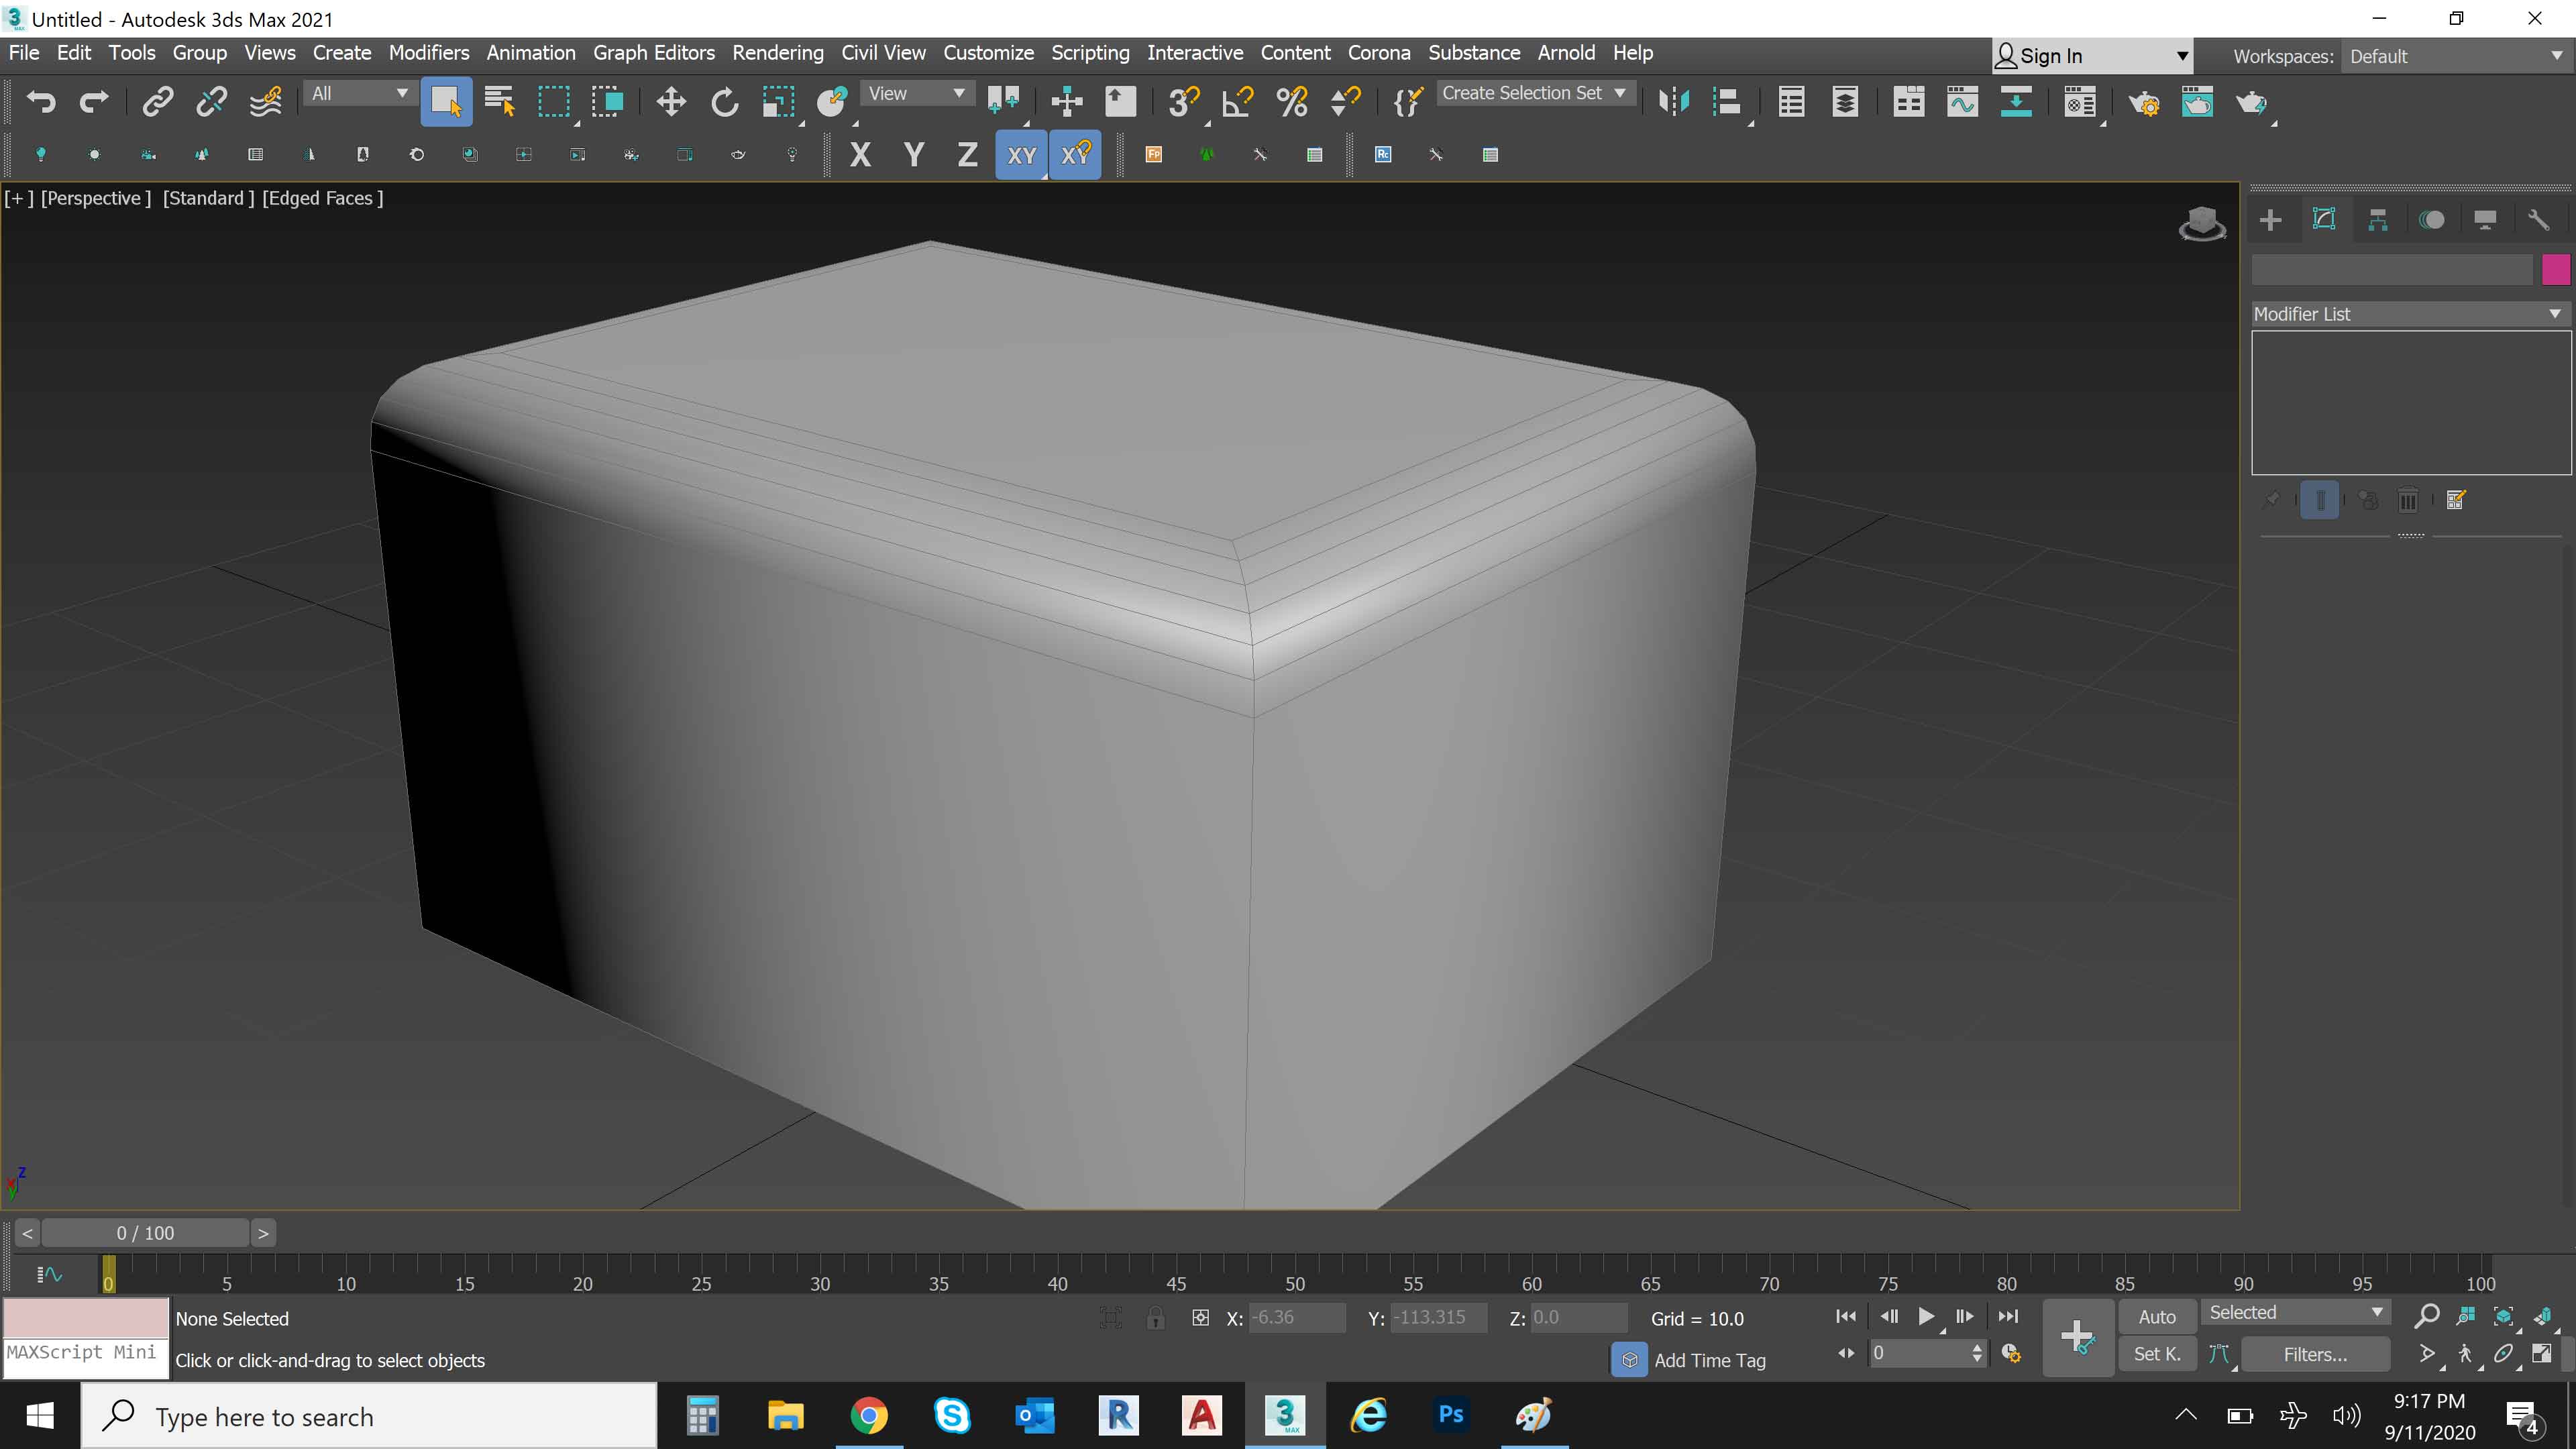
Task: Click the Undo icon
Action: [x=40, y=101]
